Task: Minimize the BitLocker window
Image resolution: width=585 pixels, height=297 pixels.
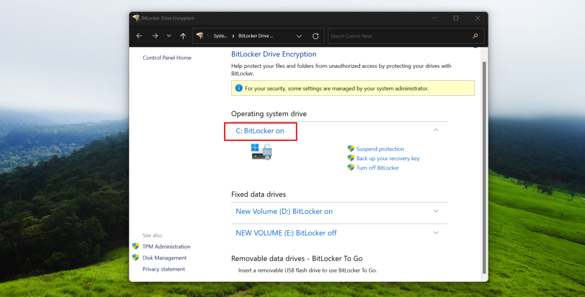Action: point(435,18)
